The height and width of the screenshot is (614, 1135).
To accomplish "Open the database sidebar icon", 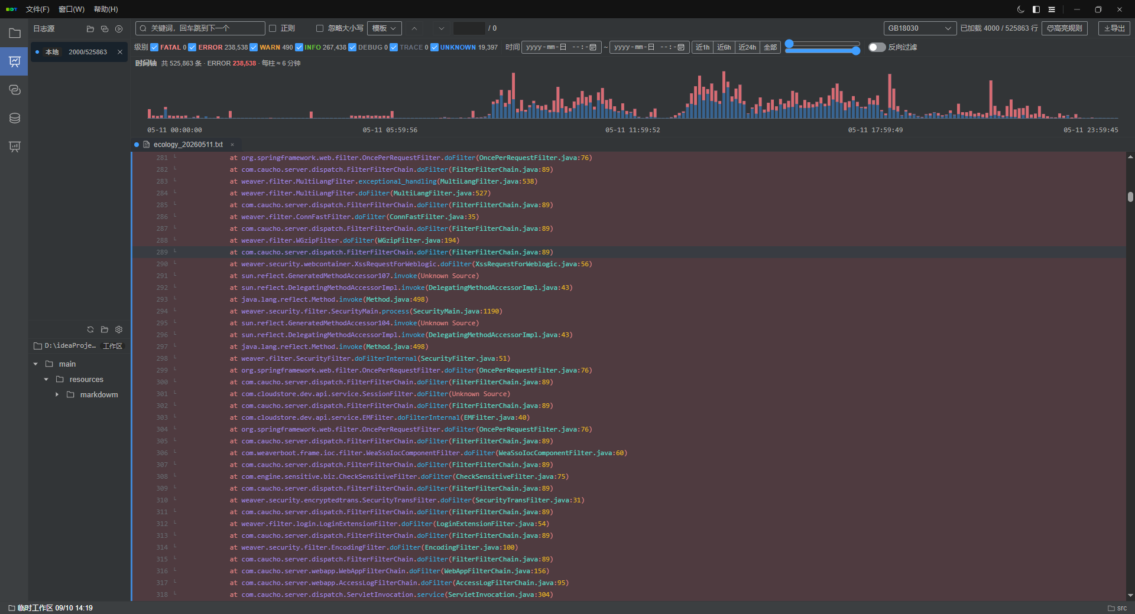I will pyautogui.click(x=14, y=118).
